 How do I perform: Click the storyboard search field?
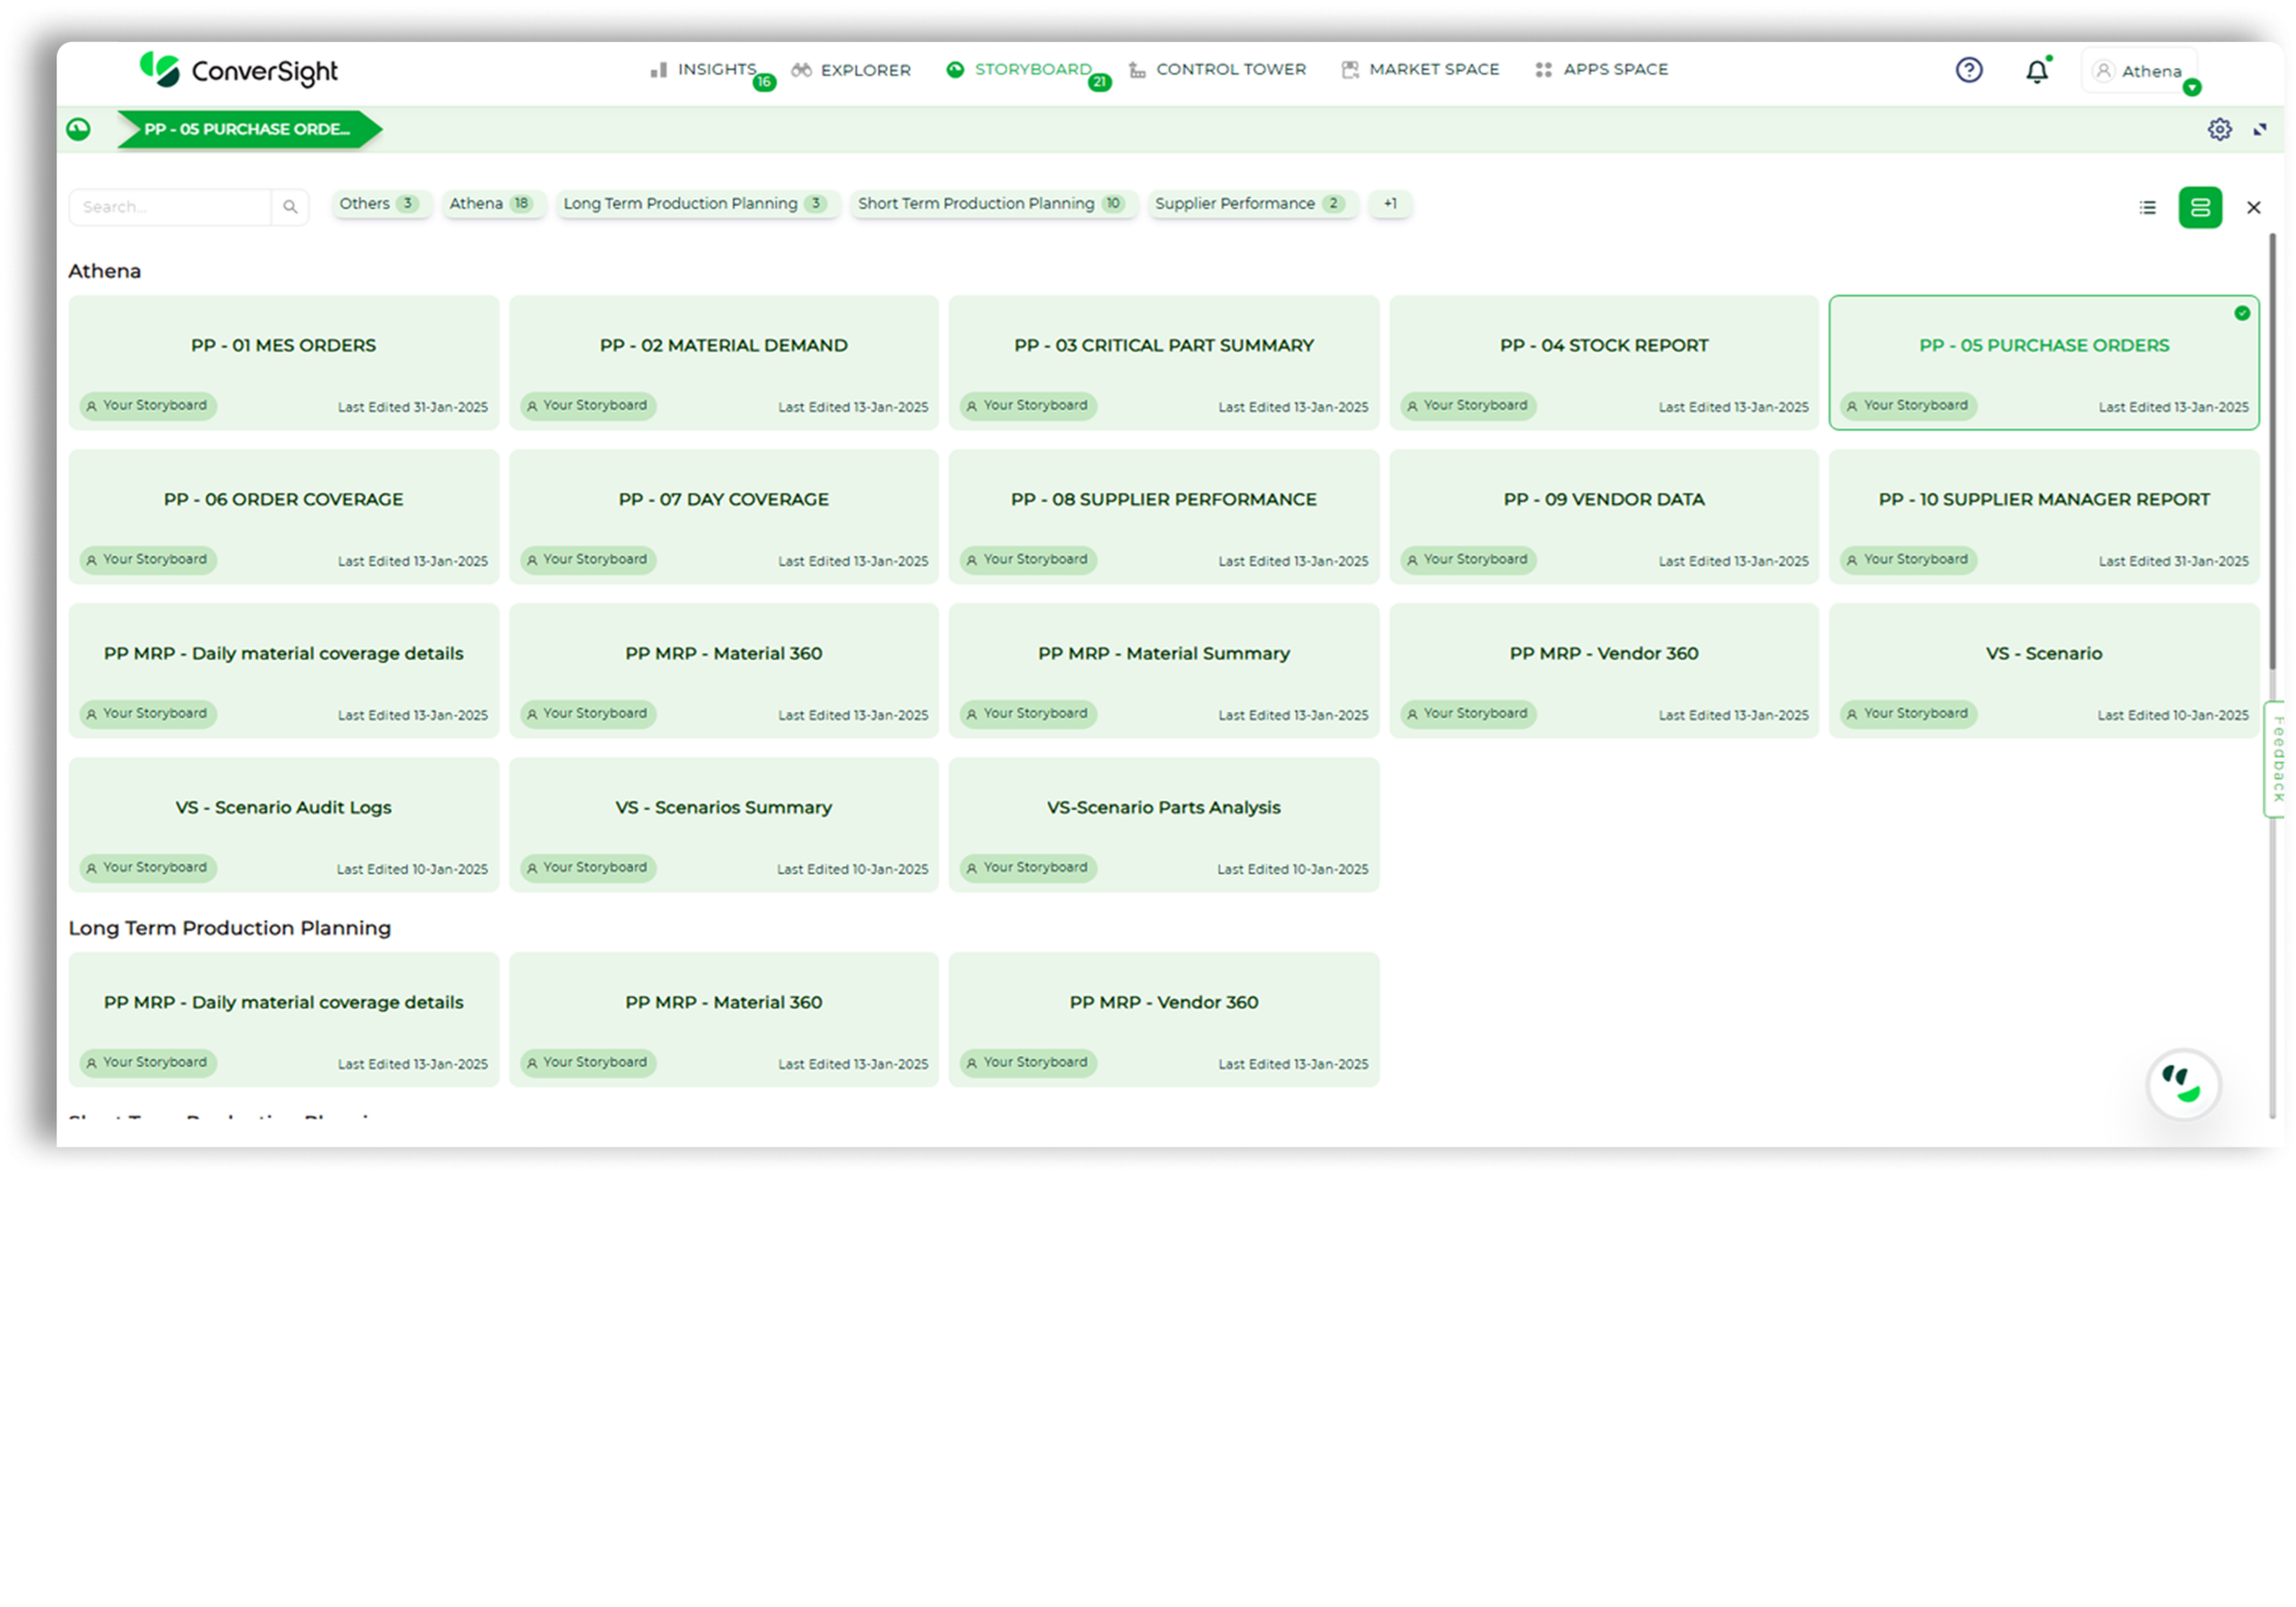pyautogui.click(x=170, y=207)
